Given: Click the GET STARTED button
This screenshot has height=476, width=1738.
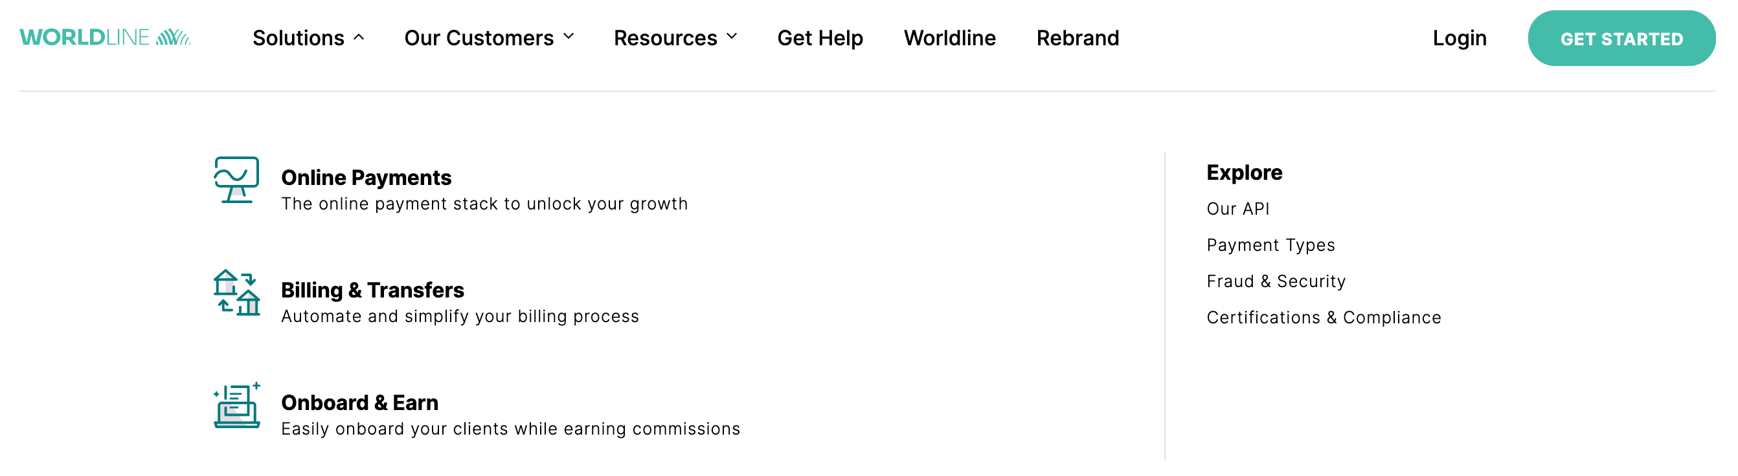Looking at the screenshot, I should (1621, 38).
